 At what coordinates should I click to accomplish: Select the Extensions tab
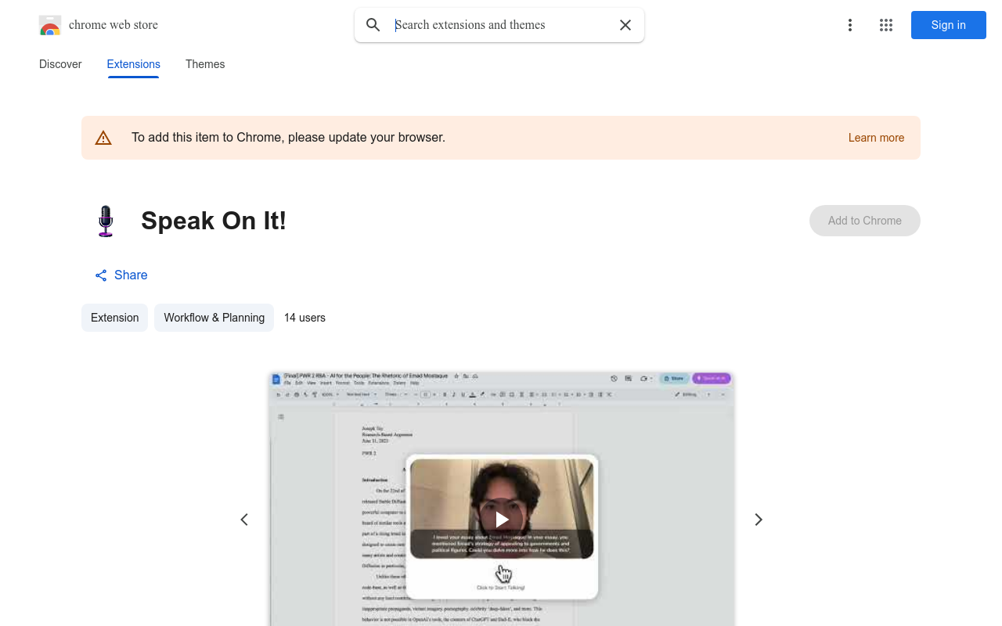tap(134, 64)
